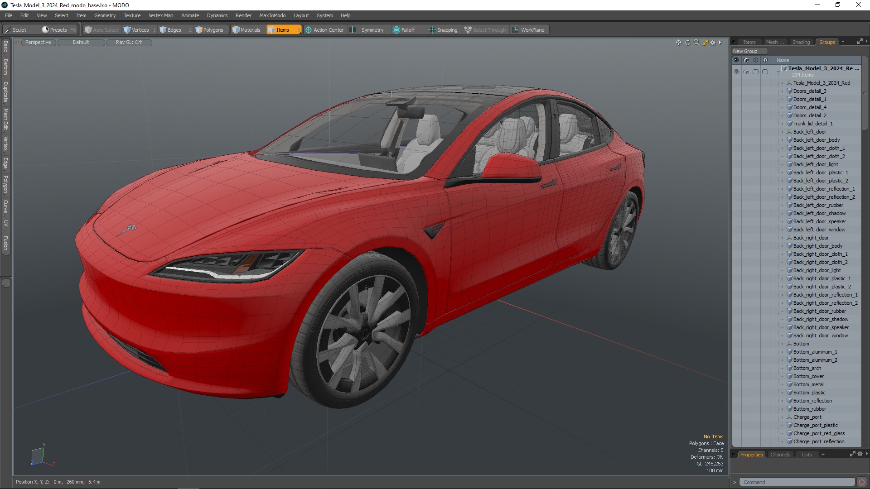Viewport: 870px width, 489px height.
Task: Click the camera render column header
Action: (746, 60)
